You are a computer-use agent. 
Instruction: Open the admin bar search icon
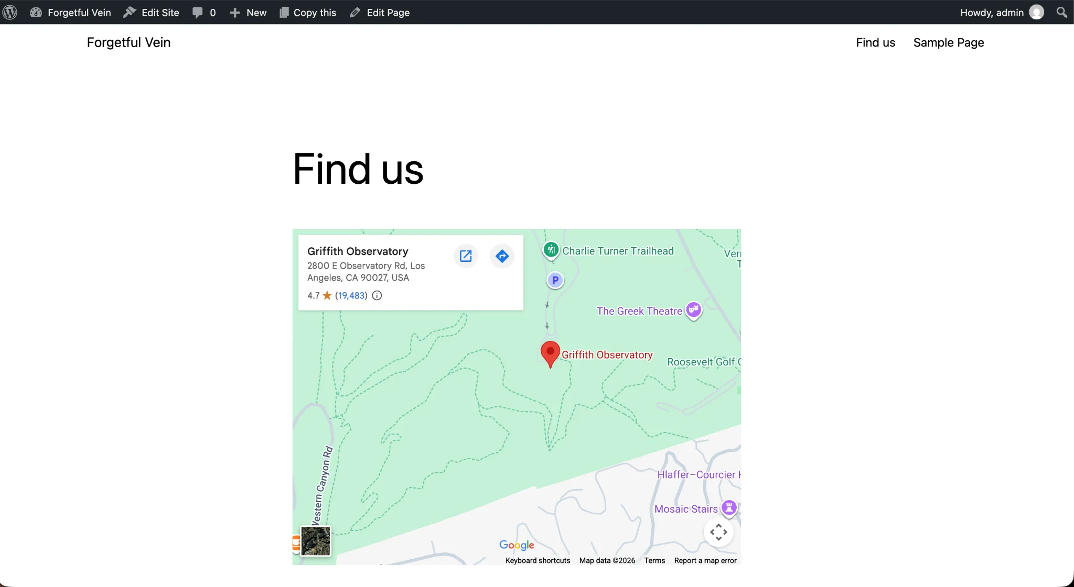pos(1062,12)
